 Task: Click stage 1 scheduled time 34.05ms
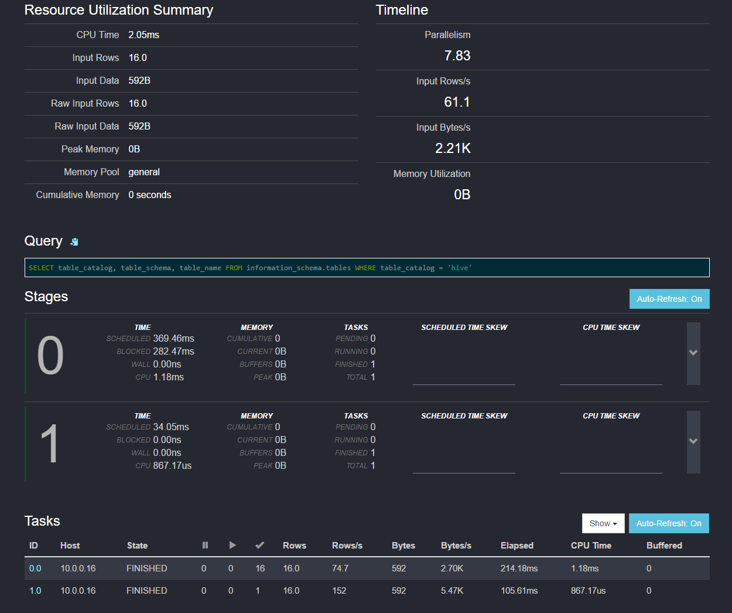point(171,427)
